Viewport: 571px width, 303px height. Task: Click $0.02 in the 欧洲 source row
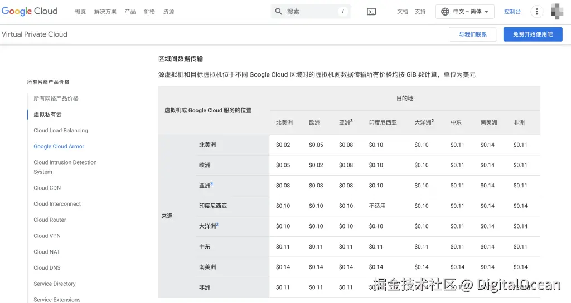[x=316, y=165]
